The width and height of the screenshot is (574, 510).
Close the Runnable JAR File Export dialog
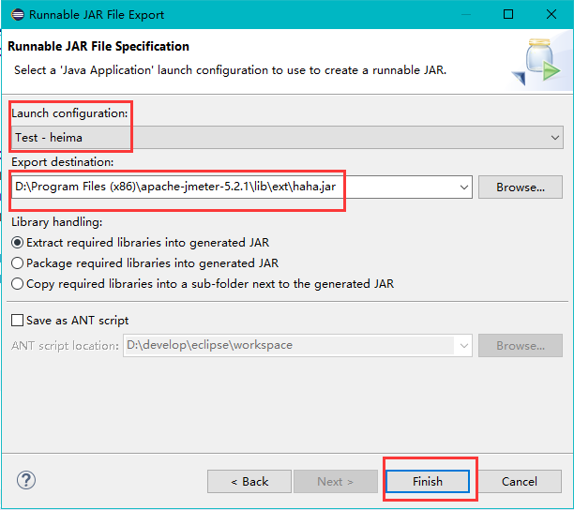coord(551,15)
